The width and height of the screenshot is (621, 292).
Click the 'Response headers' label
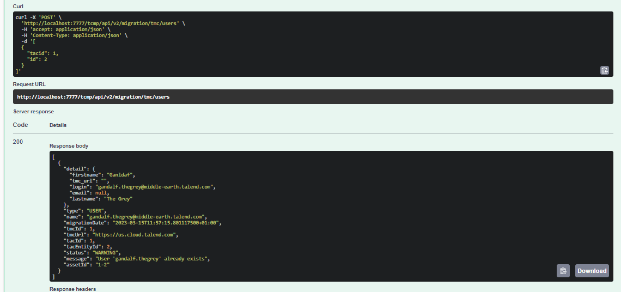tap(72, 289)
